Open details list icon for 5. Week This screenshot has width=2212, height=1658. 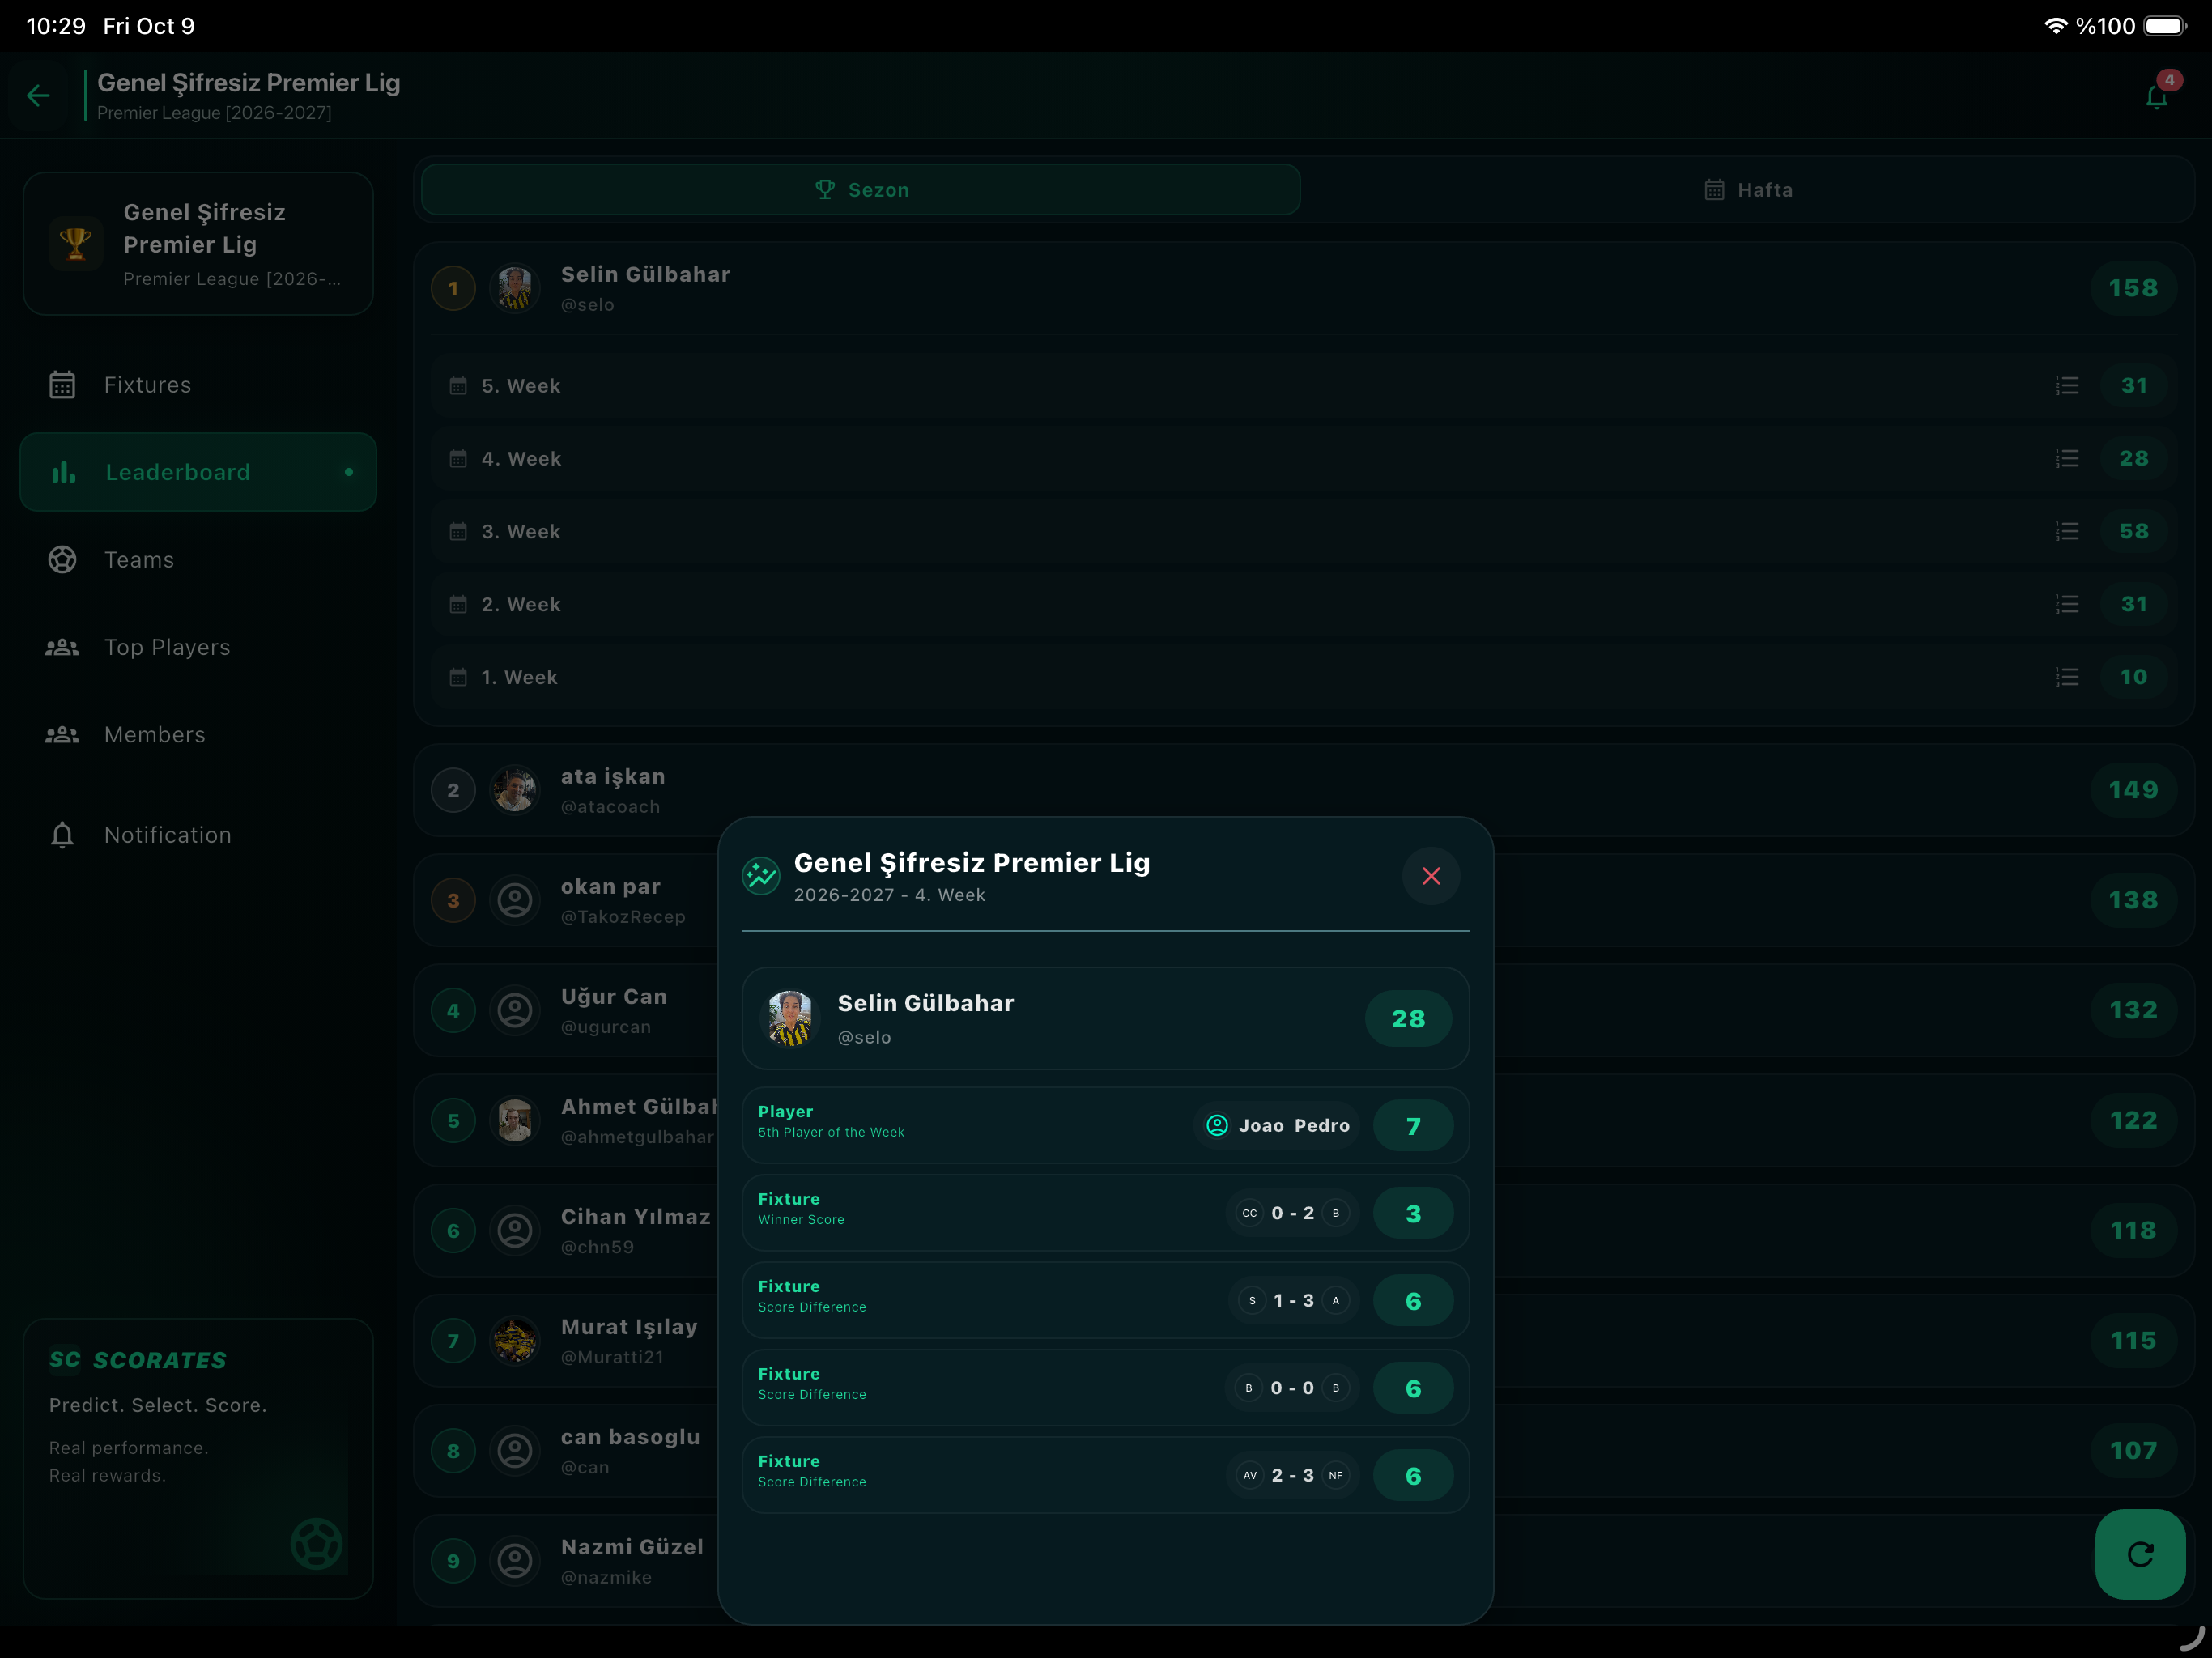pyautogui.click(x=2067, y=386)
